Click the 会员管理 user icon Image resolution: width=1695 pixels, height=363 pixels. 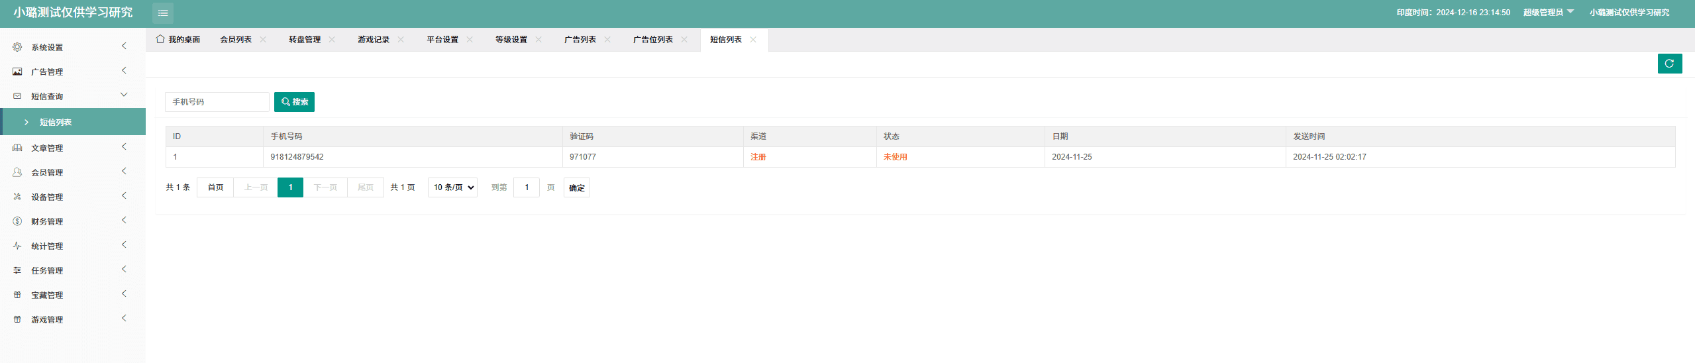(17, 172)
